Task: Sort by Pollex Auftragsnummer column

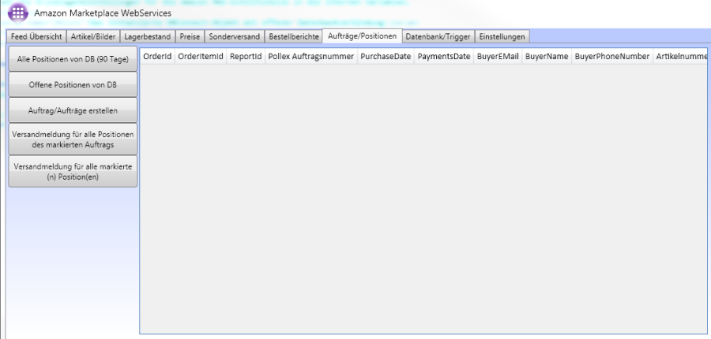Action: click(x=311, y=58)
